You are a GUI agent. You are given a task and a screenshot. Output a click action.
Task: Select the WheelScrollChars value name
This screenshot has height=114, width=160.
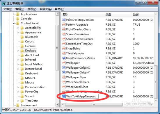78,82
